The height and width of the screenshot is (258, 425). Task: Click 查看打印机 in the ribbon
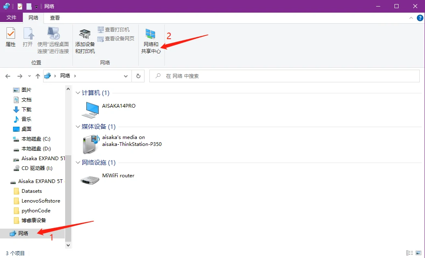pos(114,30)
